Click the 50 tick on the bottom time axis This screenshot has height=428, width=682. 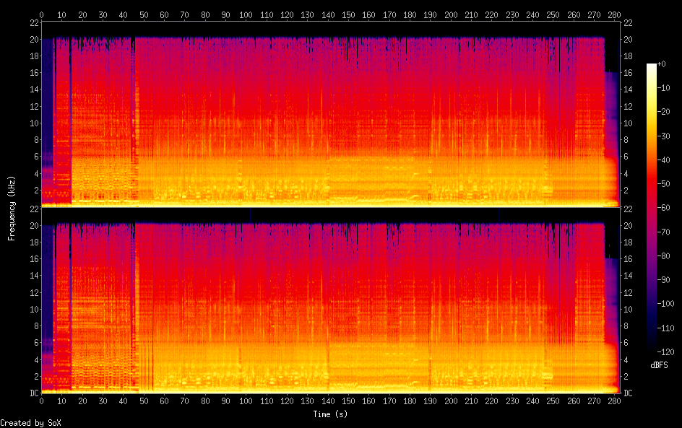point(144,401)
